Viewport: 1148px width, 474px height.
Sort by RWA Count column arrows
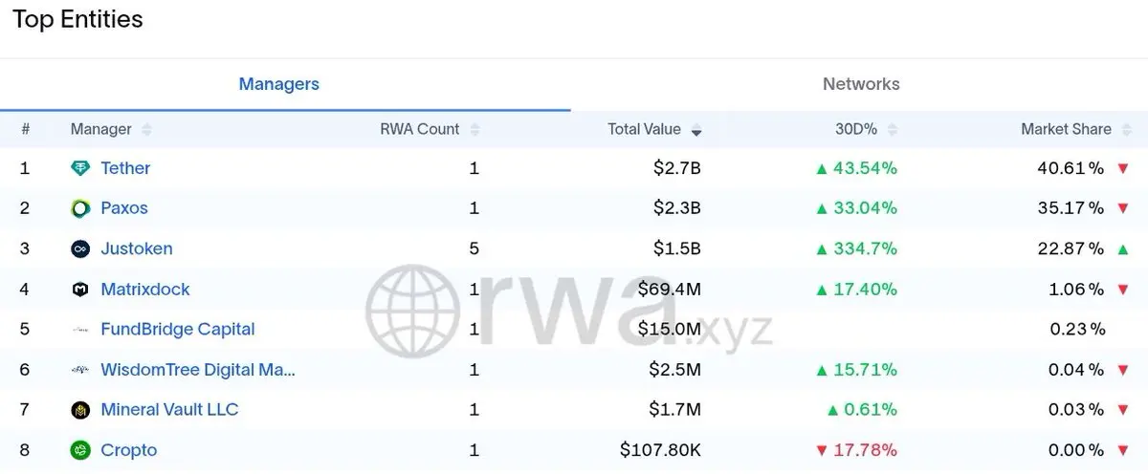475,130
